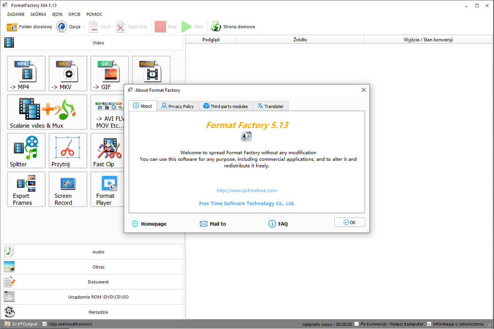This screenshot has height=329, width=494.
Task: Click the Usuń toolbar button
Action: [100, 27]
